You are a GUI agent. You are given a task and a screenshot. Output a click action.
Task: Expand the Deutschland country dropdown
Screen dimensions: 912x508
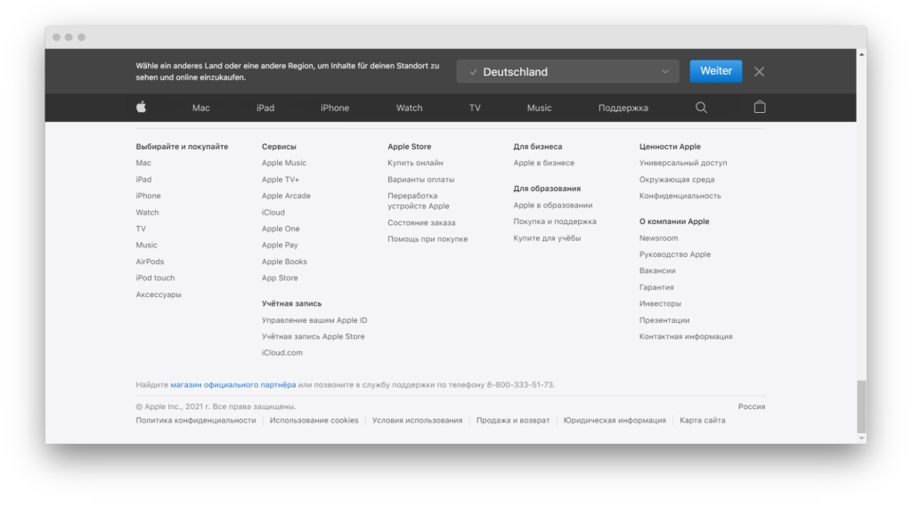tap(567, 72)
